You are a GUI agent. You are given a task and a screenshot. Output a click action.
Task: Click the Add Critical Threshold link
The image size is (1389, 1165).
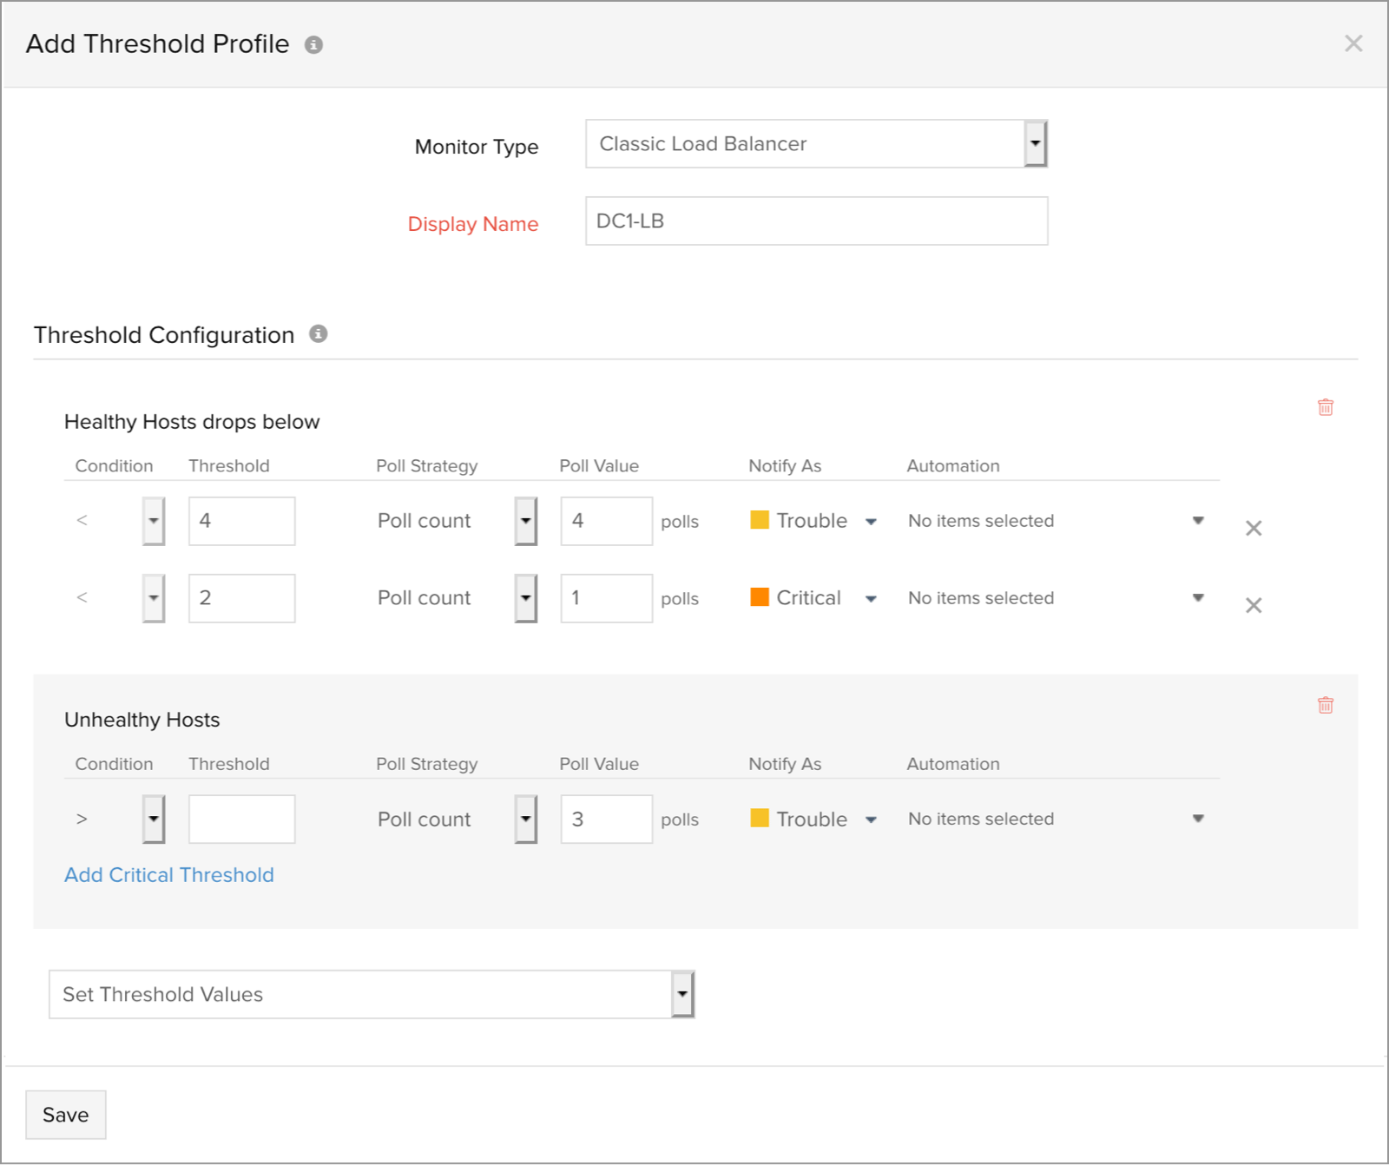click(x=169, y=875)
